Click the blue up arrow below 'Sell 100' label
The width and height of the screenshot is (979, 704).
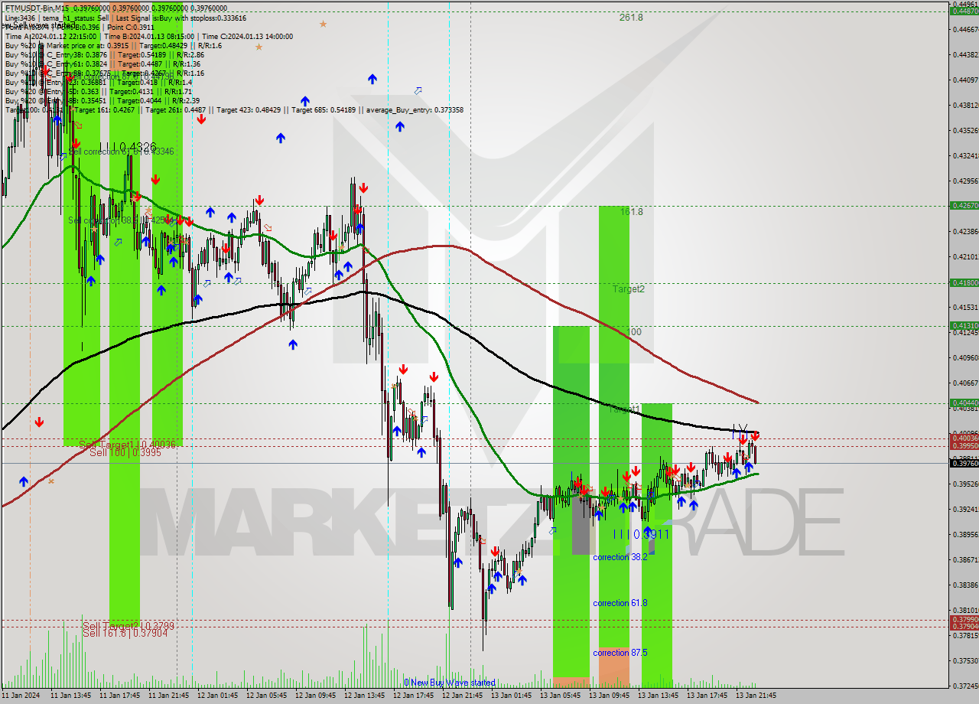click(24, 481)
